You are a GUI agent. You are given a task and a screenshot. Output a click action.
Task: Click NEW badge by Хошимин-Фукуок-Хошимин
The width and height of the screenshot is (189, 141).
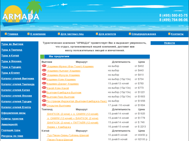point(44,75)
